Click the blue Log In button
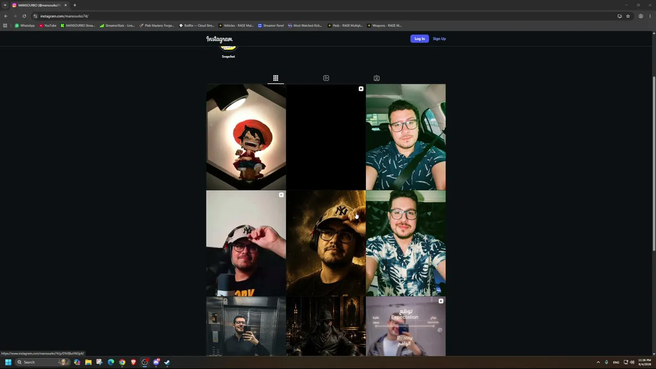This screenshot has height=369, width=656. pyautogui.click(x=419, y=38)
